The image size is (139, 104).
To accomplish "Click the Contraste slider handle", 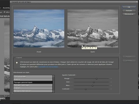I will pos(86,89).
